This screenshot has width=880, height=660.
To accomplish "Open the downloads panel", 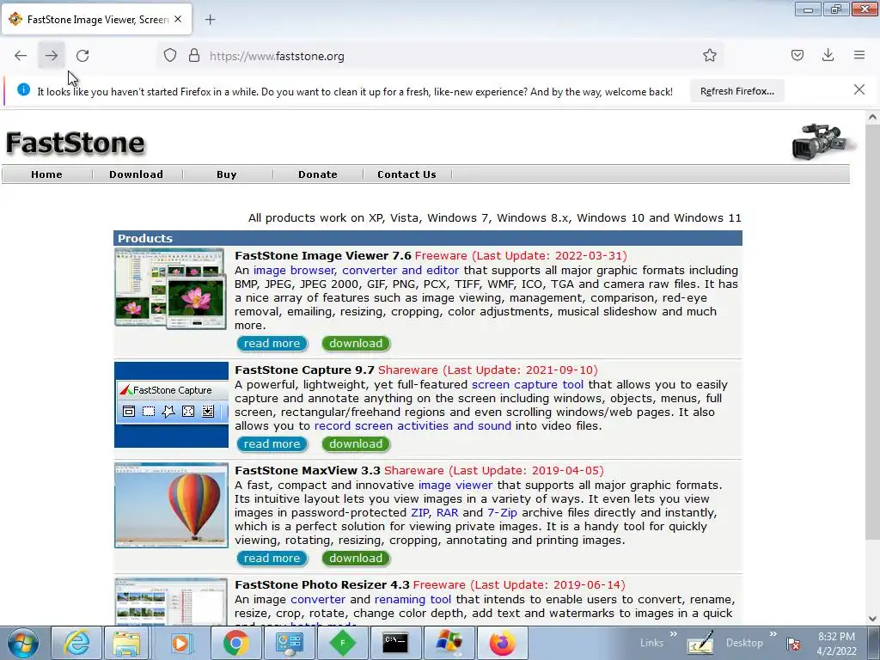I will [828, 55].
